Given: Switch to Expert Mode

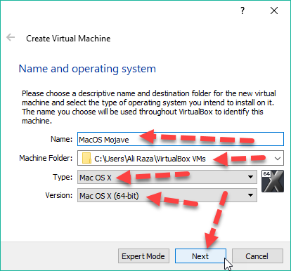Looking at the screenshot, I should [143, 256].
